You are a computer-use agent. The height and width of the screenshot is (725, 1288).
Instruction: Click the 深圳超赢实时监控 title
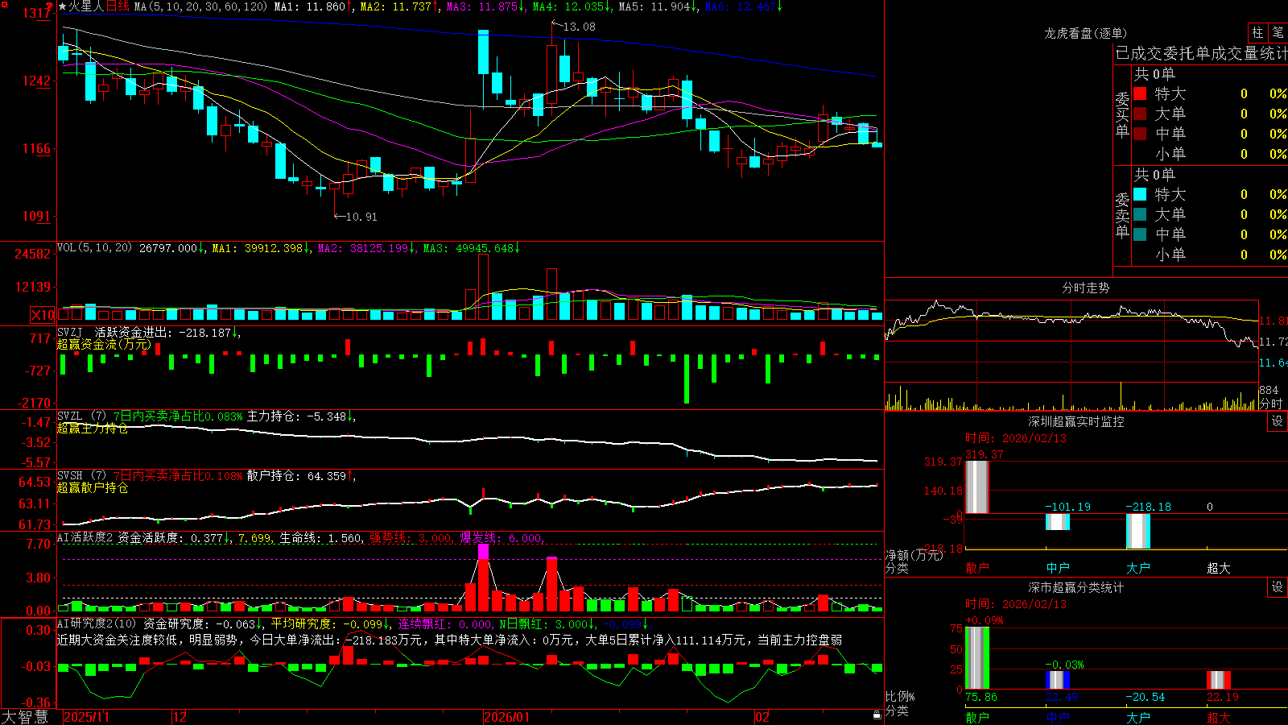point(1076,421)
